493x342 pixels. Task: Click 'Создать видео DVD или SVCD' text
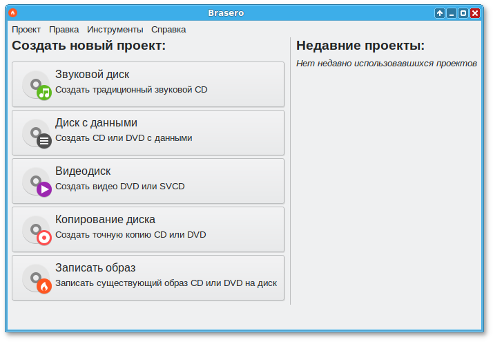pos(119,187)
